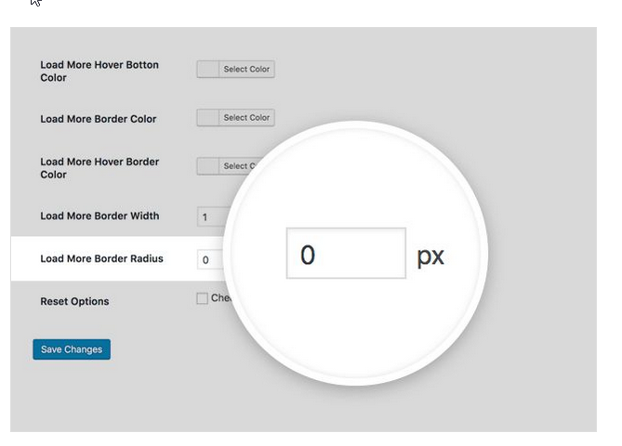Click the Load More Border Radius label
622x446 pixels.
(101, 258)
